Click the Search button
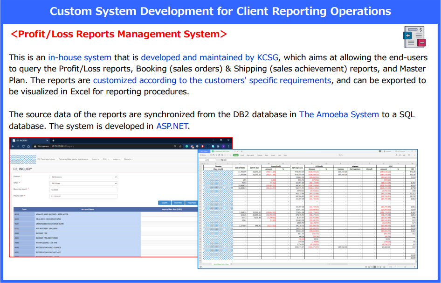441x283 pixels. point(165,203)
